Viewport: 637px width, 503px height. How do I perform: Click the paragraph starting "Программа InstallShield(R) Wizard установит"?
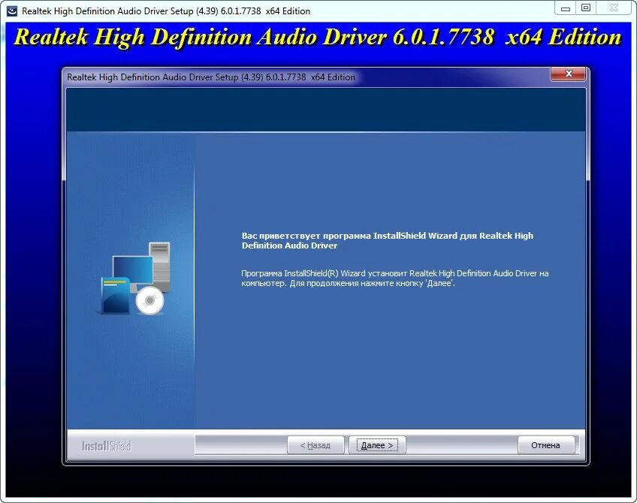point(395,279)
